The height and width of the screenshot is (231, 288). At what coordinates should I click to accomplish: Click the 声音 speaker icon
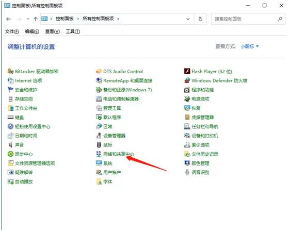10,144
